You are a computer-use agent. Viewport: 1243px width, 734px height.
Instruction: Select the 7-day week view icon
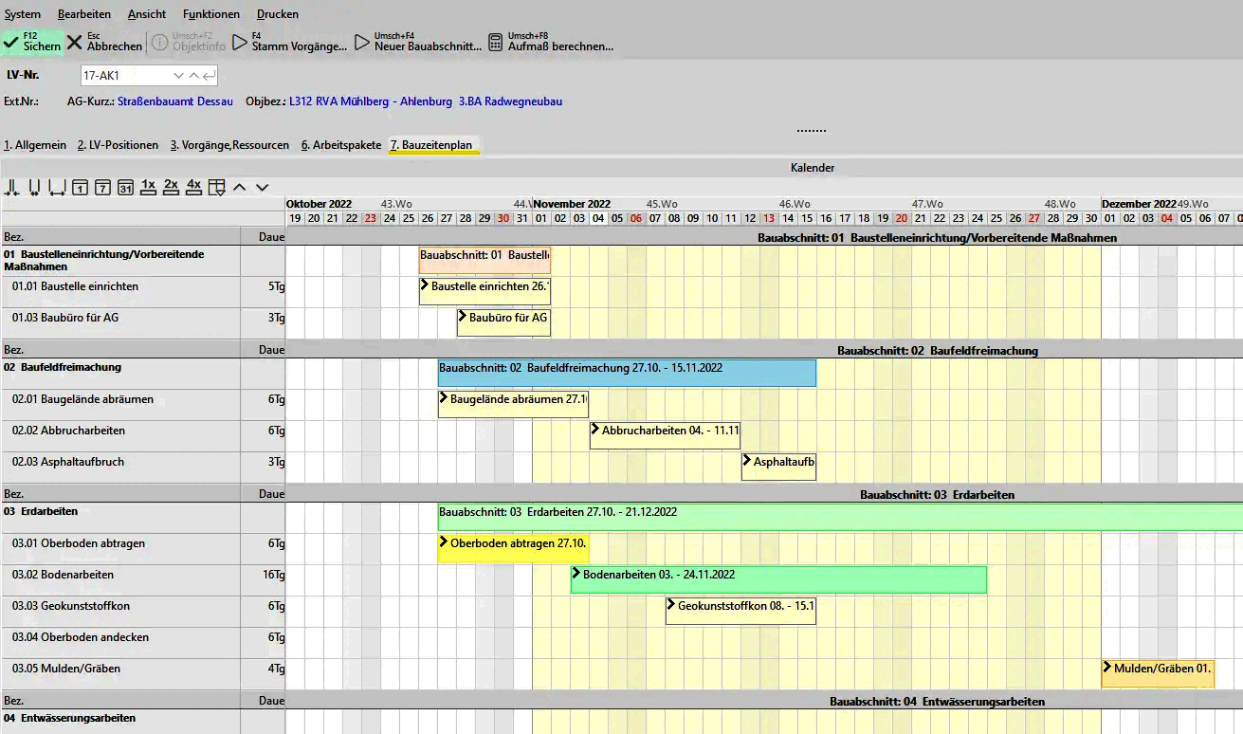(102, 187)
